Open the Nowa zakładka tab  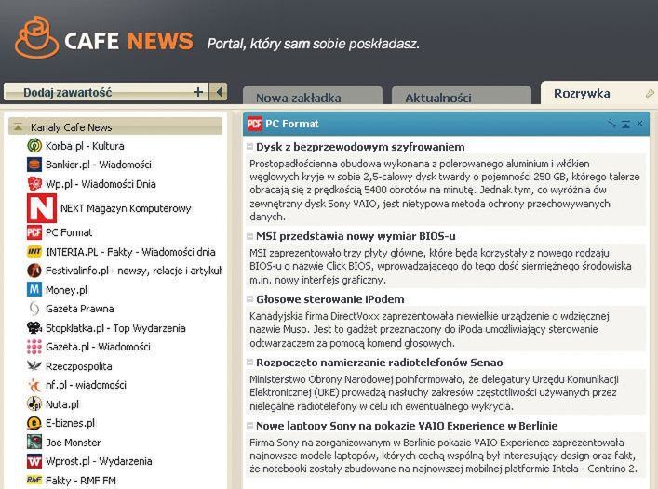(x=312, y=96)
